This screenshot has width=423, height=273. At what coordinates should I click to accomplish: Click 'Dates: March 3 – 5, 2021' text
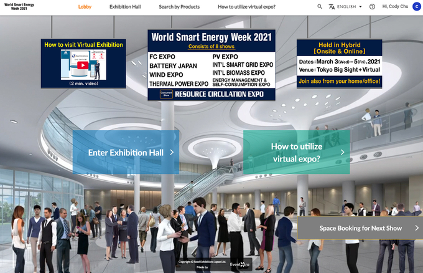point(340,62)
